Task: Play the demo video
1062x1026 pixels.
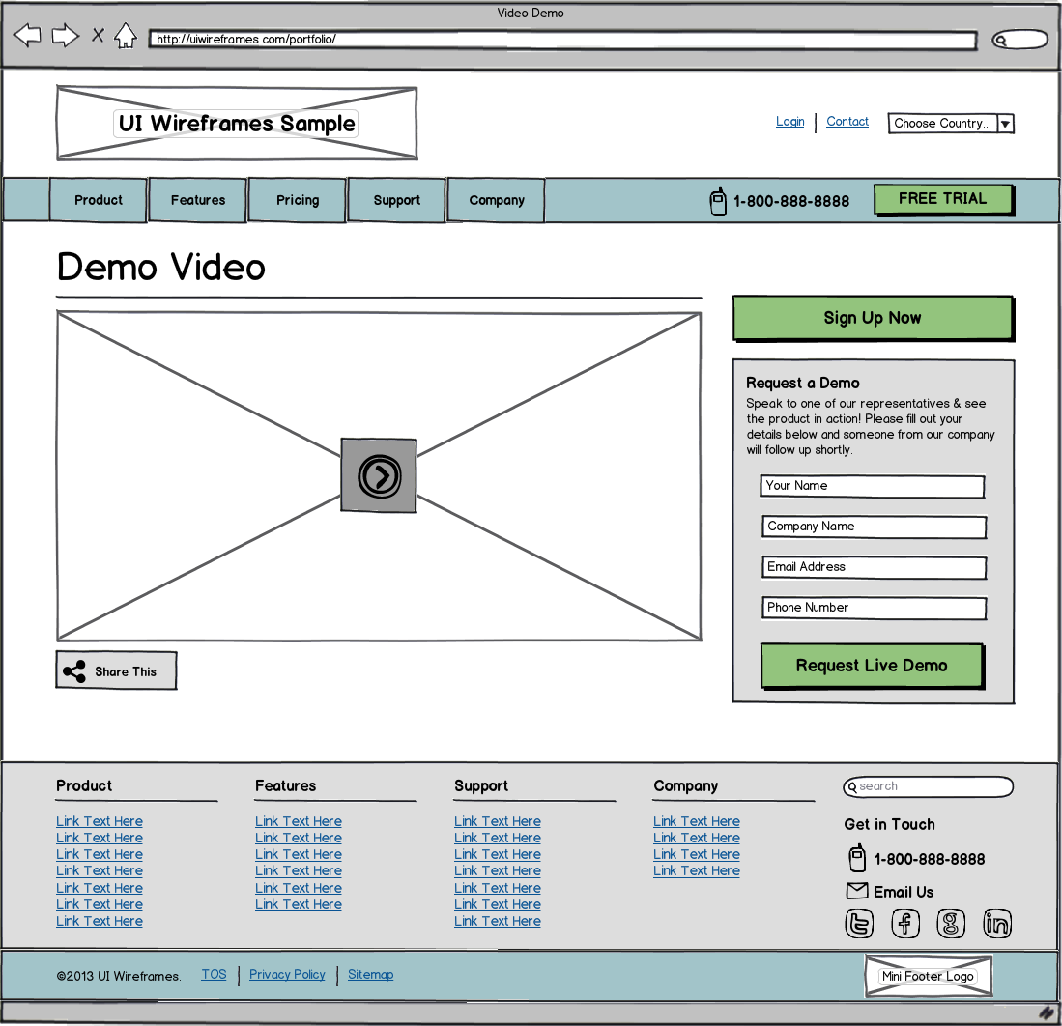Action: click(x=379, y=474)
